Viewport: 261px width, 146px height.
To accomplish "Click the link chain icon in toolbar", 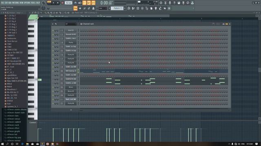I will point(89,8).
